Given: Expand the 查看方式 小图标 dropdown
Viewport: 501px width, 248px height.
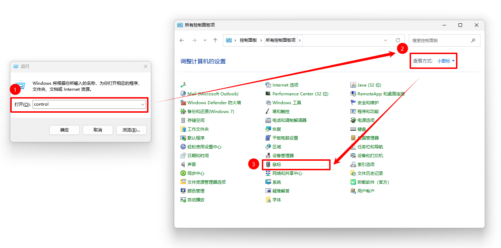Looking at the screenshot, I should (x=446, y=61).
